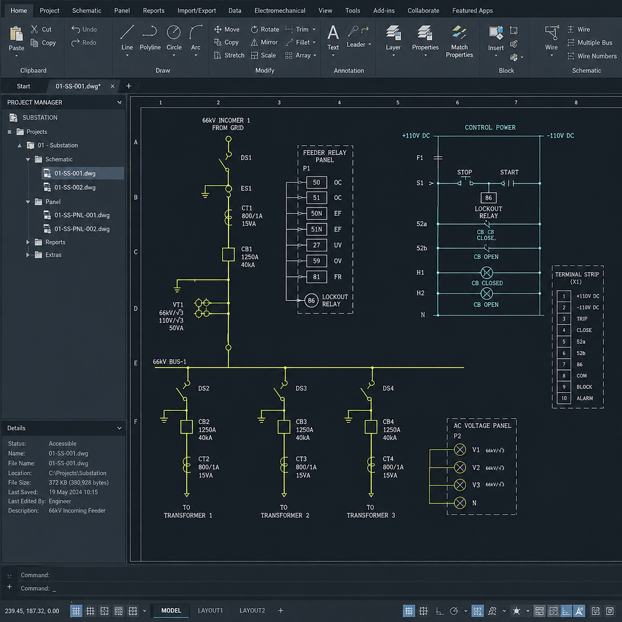
Task: Click the Insert block icon
Action: click(x=496, y=33)
